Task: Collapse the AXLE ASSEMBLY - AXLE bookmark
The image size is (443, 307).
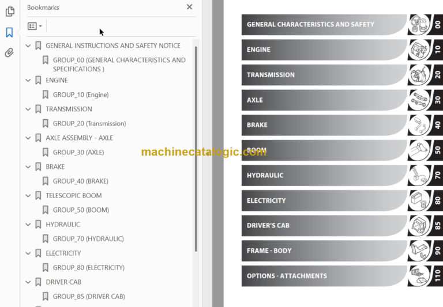Action: 28,138
